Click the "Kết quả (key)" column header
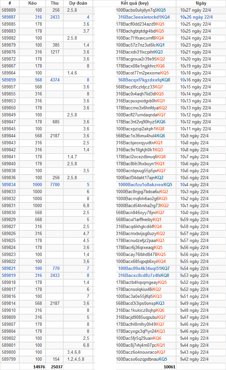 tap(134, 3)
